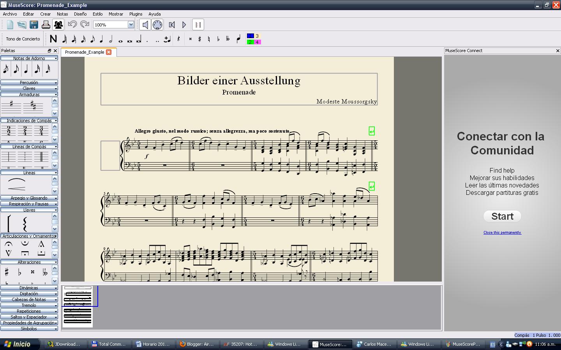
Task: Toggle Tono de Concierto mode
Action: [22, 39]
